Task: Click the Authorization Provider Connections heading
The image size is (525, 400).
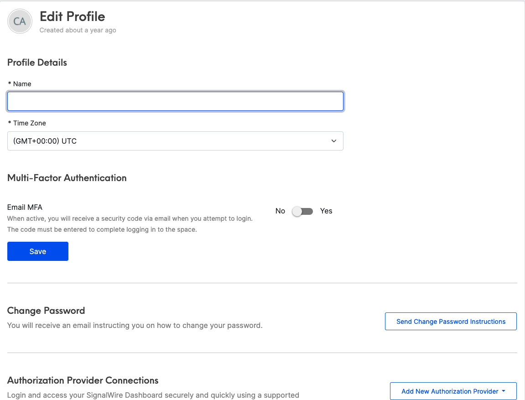Action: click(82, 380)
